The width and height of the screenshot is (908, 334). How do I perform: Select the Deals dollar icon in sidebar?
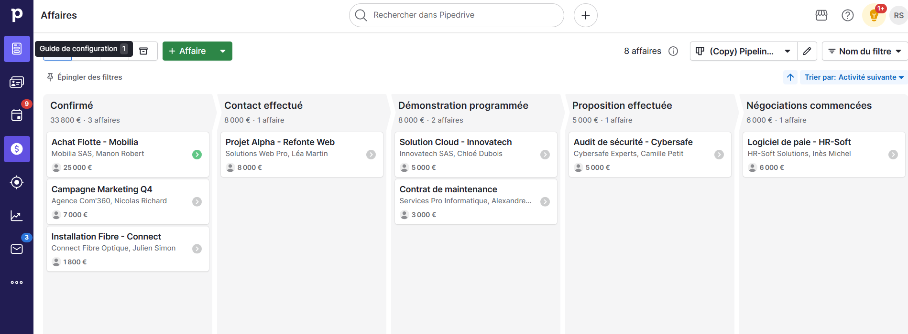[x=17, y=149]
